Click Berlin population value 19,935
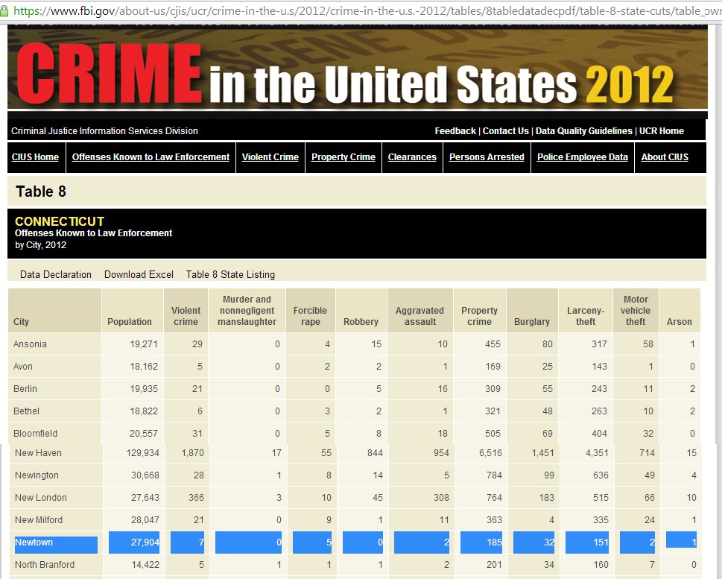 (144, 388)
